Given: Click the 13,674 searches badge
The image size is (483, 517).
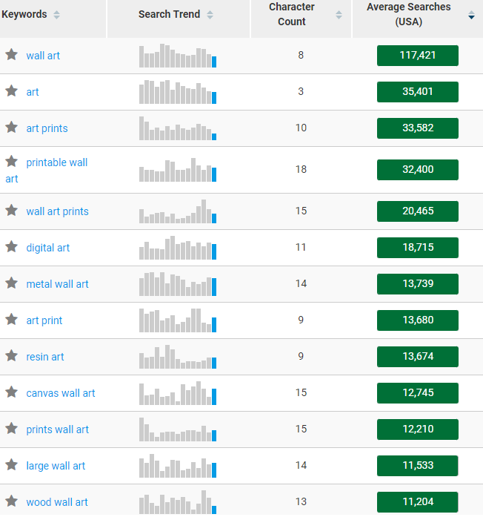Looking at the screenshot, I should click(418, 357).
